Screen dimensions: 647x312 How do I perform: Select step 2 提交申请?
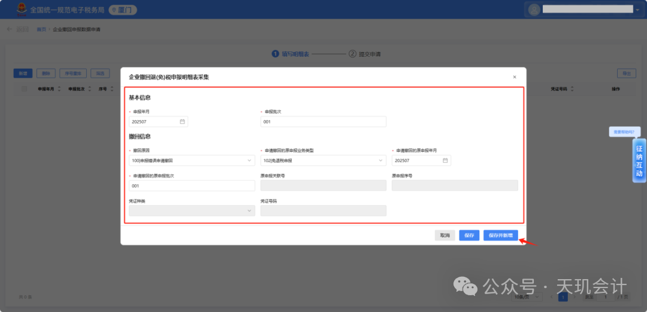365,54
